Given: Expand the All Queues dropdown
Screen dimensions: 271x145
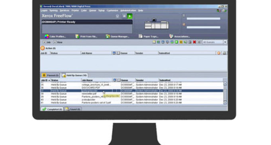Looking at the screenshot, I should (x=225, y=42).
